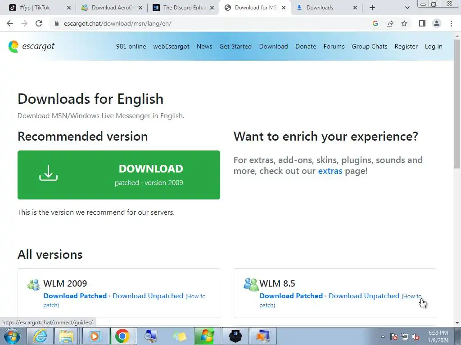Click network icon in system tray
This screenshot has height=345, width=461.
(x=405, y=337)
